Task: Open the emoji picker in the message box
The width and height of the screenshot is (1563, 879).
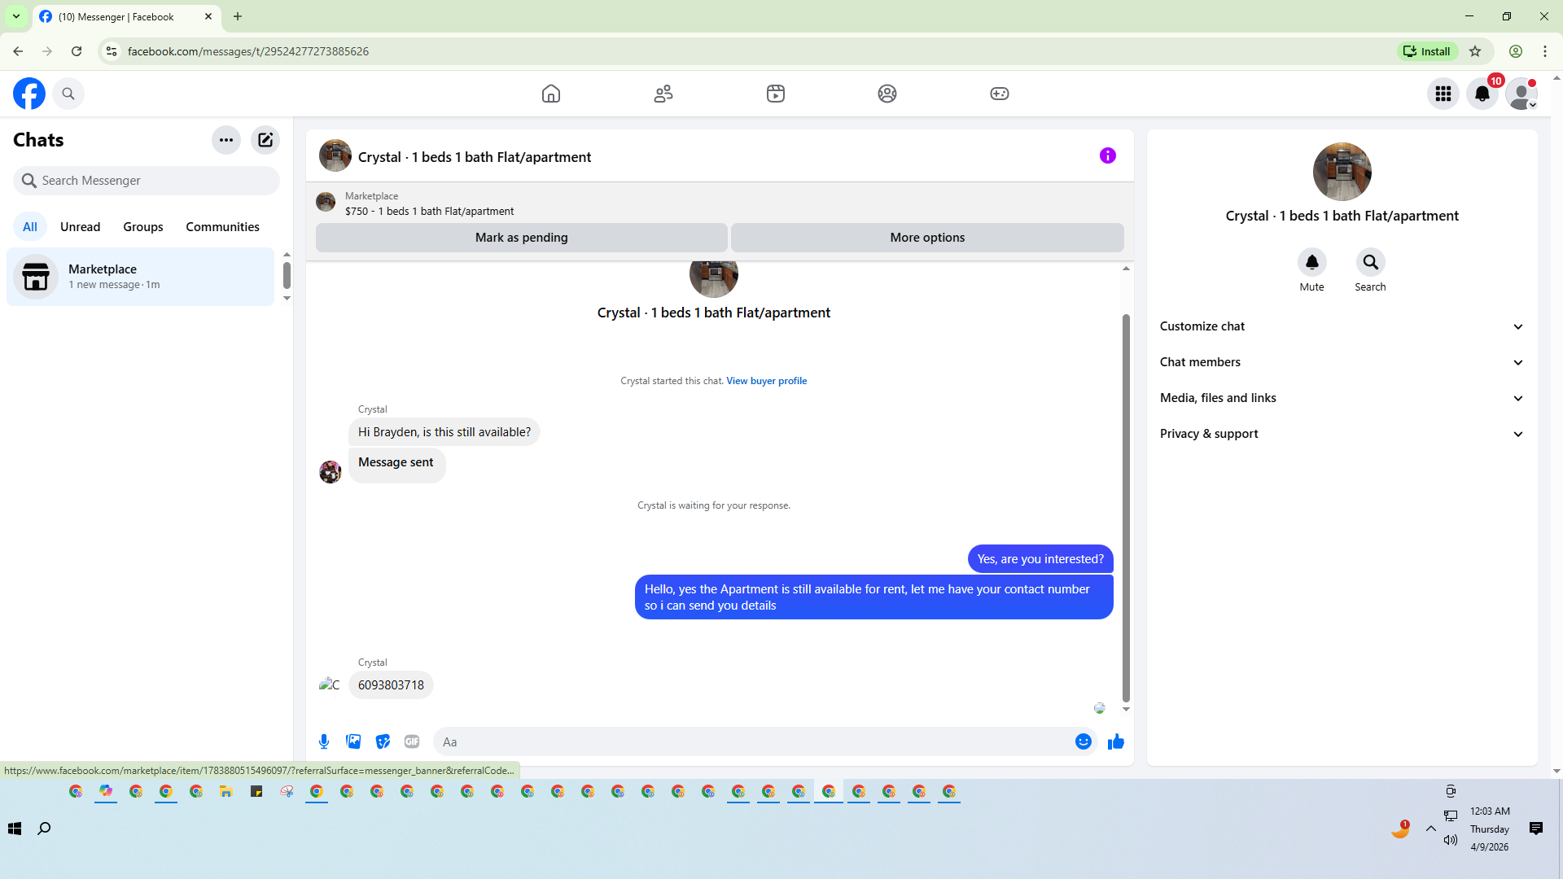Action: 1083,741
